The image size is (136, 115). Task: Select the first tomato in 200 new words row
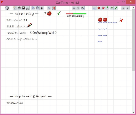[x=100, y=20]
